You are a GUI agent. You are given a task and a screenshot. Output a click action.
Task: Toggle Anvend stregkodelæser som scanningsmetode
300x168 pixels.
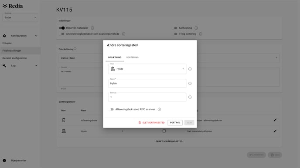point(62,34)
